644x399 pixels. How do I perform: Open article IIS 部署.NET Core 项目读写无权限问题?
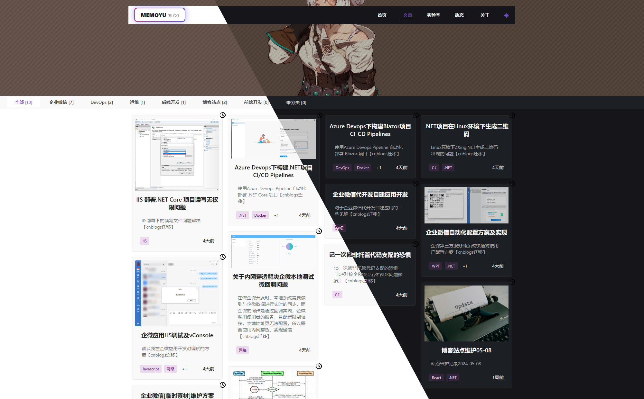177,203
